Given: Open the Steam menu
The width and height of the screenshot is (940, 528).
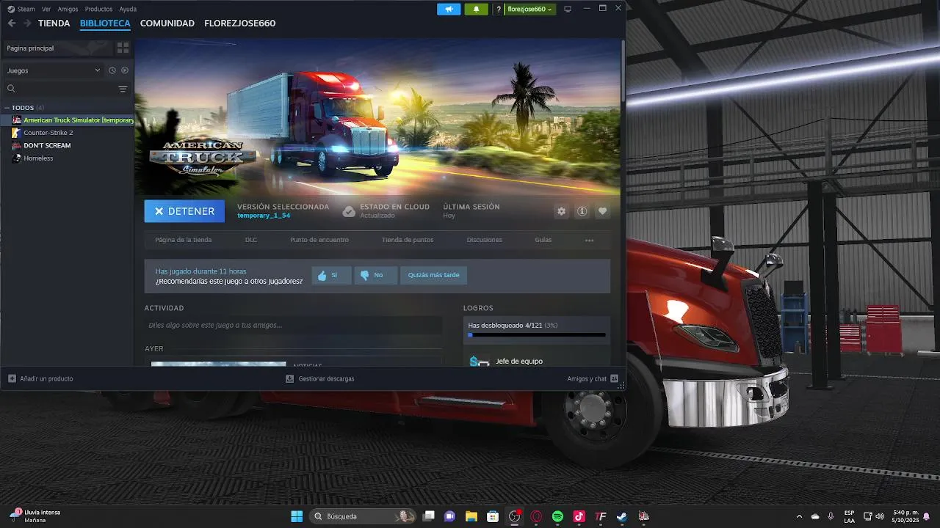Looking at the screenshot, I should coord(21,9).
